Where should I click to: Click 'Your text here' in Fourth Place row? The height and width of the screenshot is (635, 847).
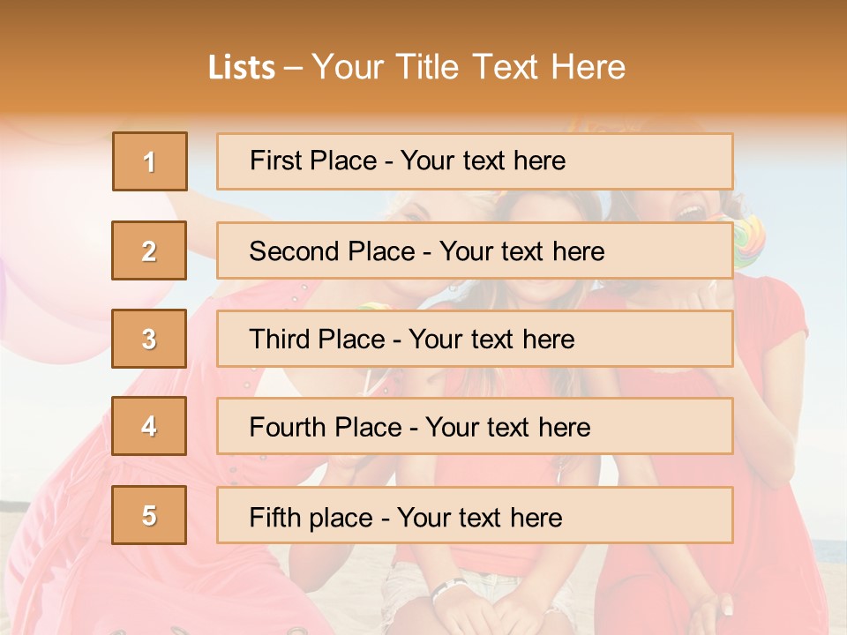pyautogui.click(x=508, y=427)
